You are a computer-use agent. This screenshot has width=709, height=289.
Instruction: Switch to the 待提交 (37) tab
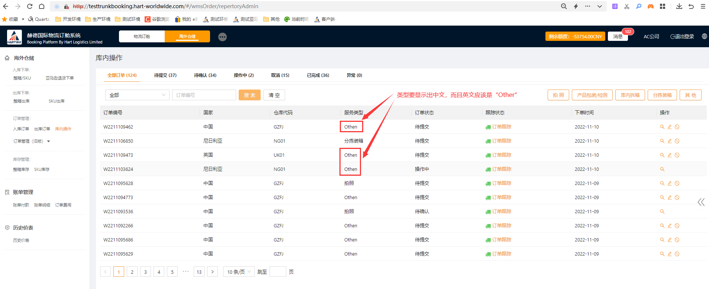coord(165,75)
